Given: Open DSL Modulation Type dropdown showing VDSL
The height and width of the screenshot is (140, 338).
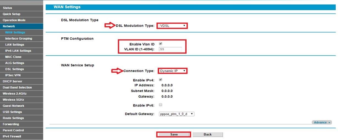Looking at the screenshot, I should pos(173,26).
